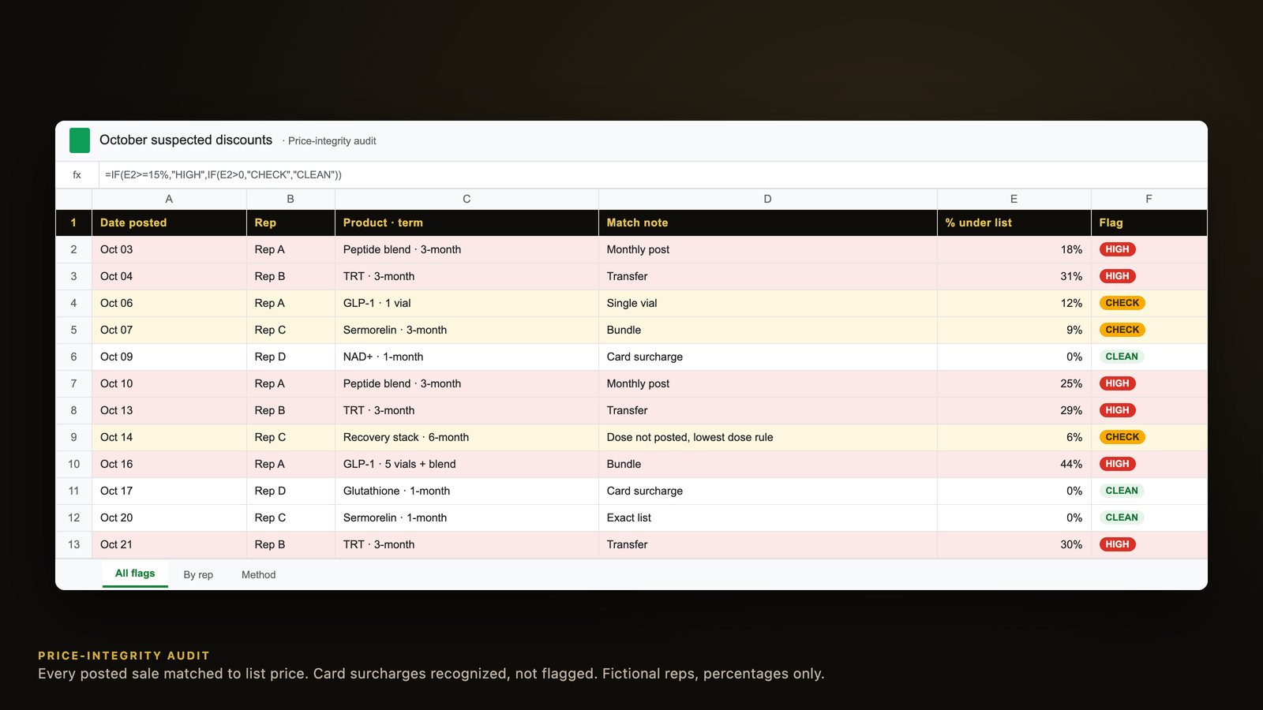This screenshot has width=1263, height=710.
Task: Click the 'Exact list' cell
Action: pos(767,518)
